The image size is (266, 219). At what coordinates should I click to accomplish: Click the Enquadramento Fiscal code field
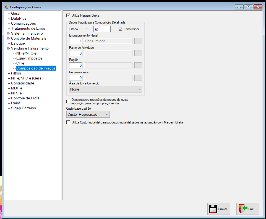click(x=76, y=41)
